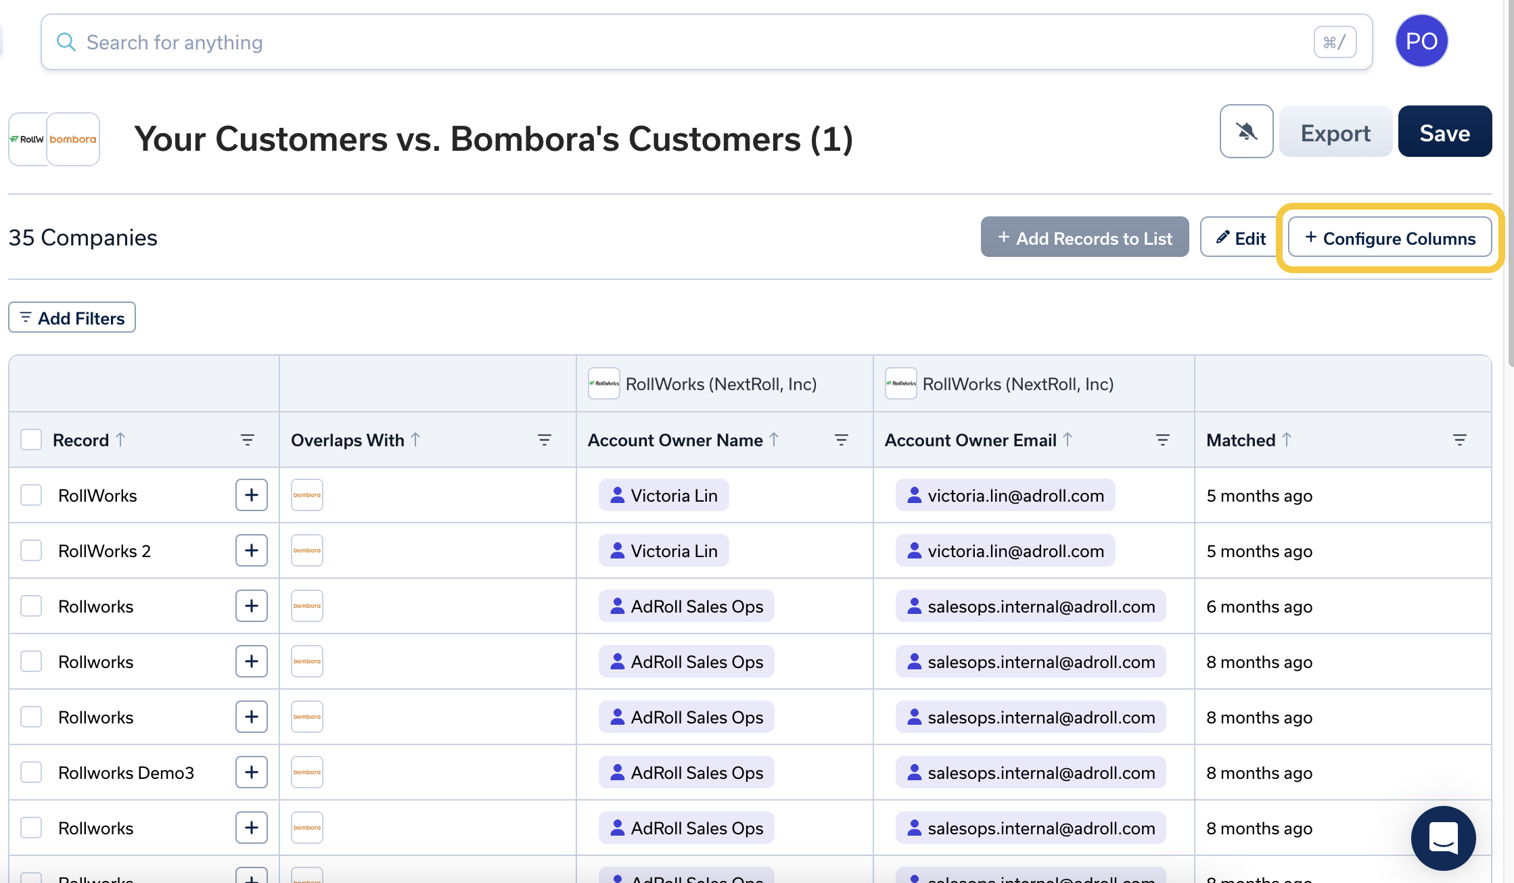Image resolution: width=1514 pixels, height=883 pixels.
Task: Open filter menu on Record column
Action: 247,440
